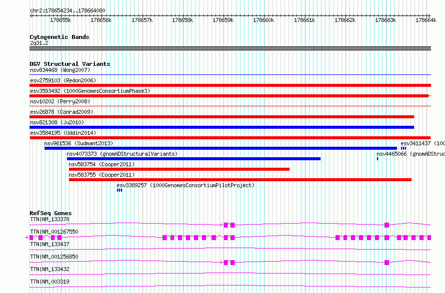Click the red bar of esv3593492

tap(229, 96)
